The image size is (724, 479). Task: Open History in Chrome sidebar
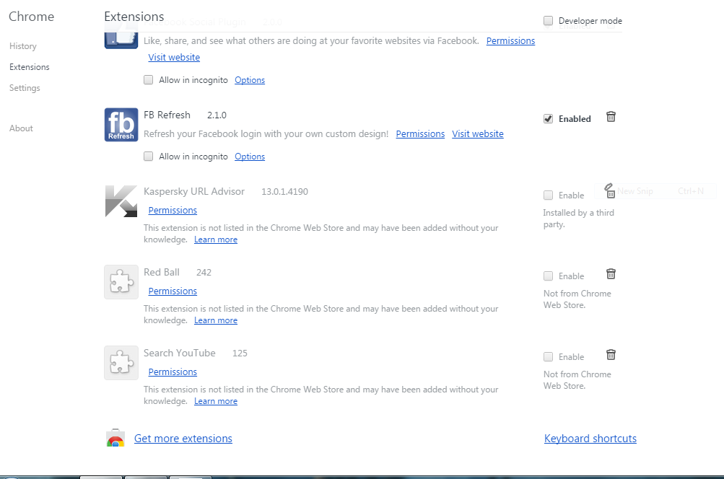23,46
